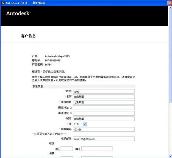Click the 姓氏 field containing cgtsj
The width and height of the screenshot is (172, 158).
tap(104, 91)
